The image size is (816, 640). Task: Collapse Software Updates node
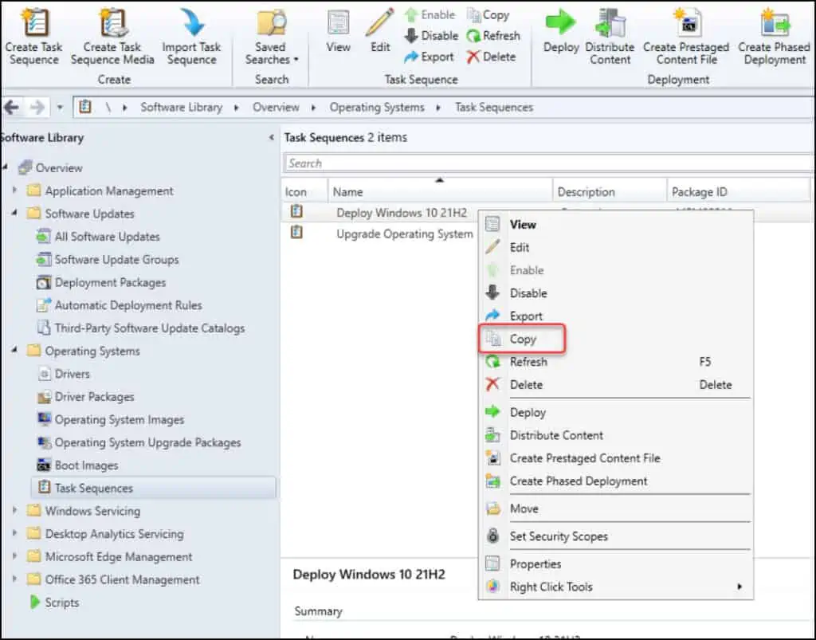[x=14, y=214]
